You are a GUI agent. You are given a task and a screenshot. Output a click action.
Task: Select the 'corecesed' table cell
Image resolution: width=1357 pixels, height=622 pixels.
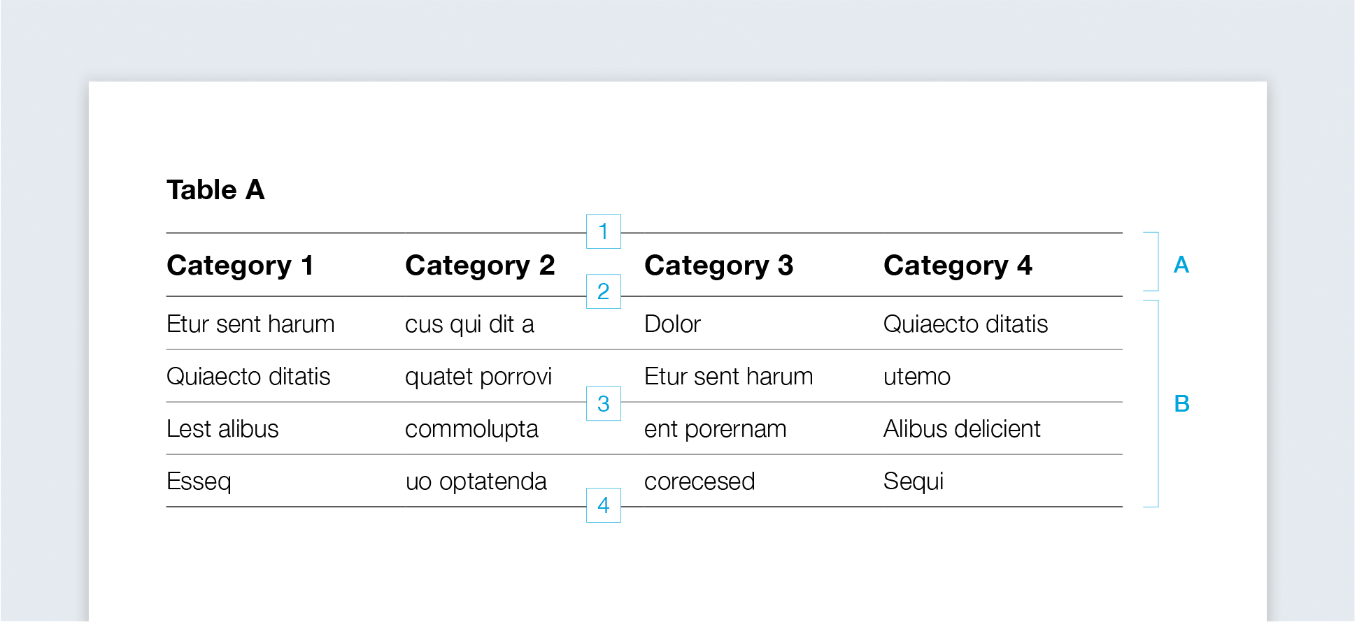pyautogui.click(x=699, y=482)
